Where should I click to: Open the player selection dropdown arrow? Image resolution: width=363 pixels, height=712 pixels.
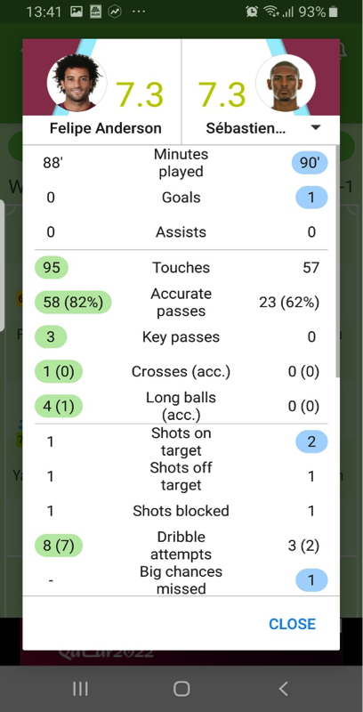coord(315,128)
